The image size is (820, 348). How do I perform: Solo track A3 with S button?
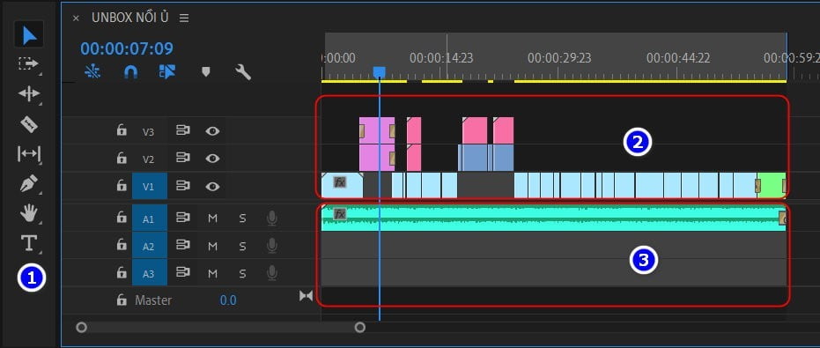pyautogui.click(x=242, y=273)
